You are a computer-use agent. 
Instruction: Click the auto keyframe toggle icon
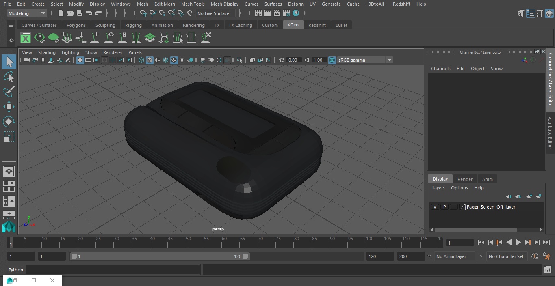[535, 256]
